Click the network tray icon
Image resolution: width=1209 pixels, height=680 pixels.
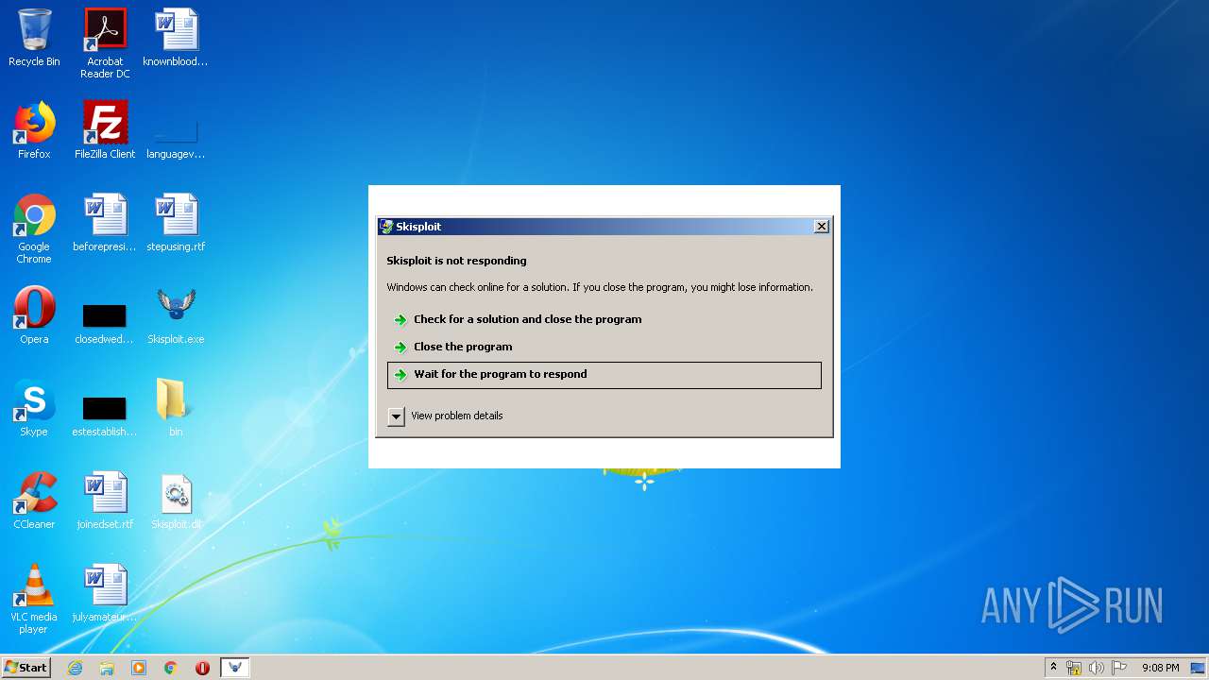pos(1074,668)
